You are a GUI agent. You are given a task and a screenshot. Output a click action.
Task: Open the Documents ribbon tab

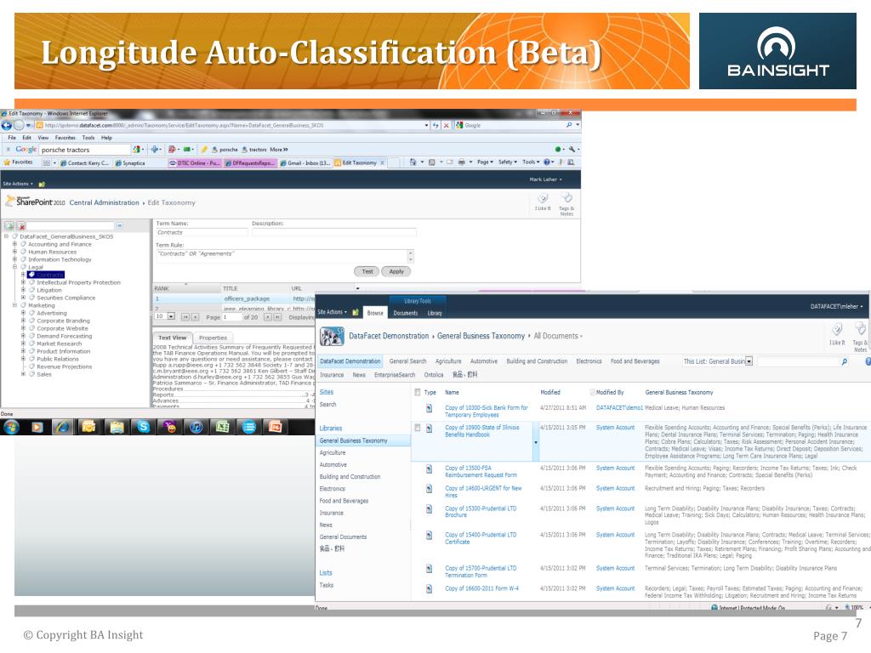click(x=406, y=313)
